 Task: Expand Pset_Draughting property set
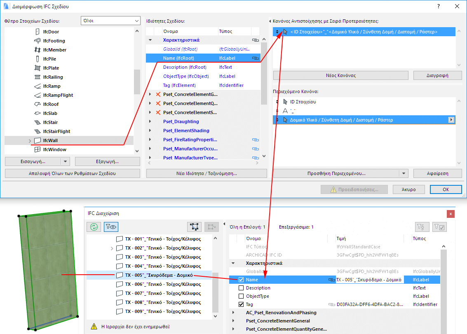point(150,122)
